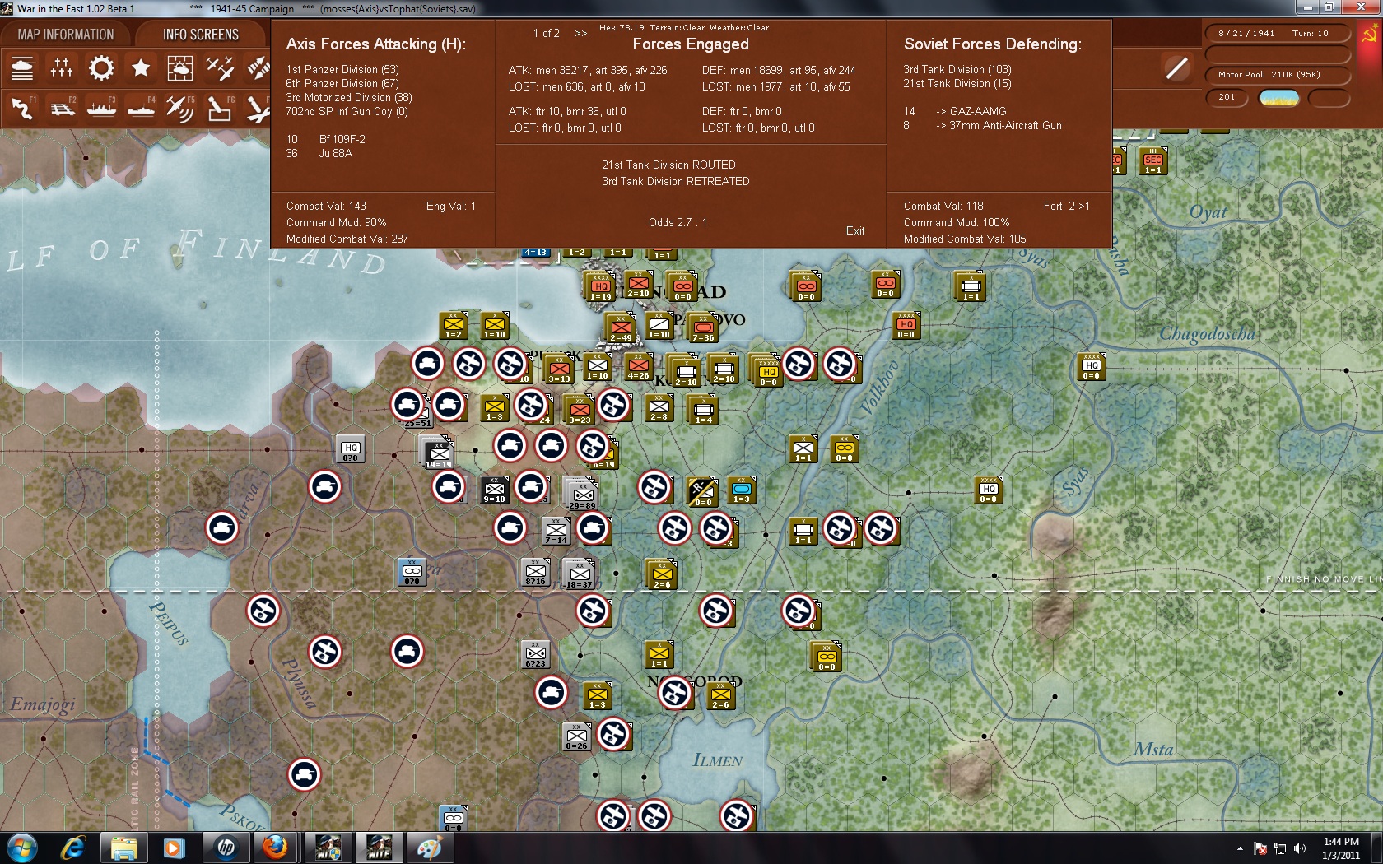Screen dimensions: 1383x864
Task: Activate air reconnaissance mode (F5 icon)
Action: pyautogui.click(x=177, y=108)
